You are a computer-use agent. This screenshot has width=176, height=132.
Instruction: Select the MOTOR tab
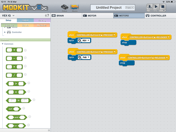tap(98, 16)
